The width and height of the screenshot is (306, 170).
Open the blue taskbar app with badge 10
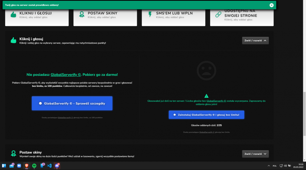pyautogui.click(x=42, y=166)
